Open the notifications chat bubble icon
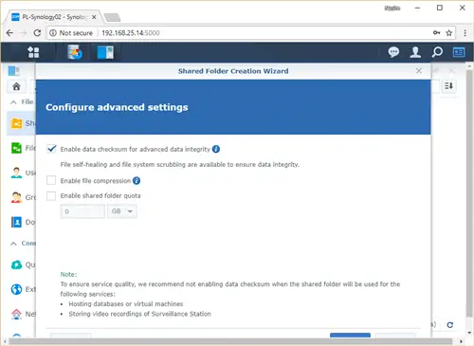 point(393,52)
